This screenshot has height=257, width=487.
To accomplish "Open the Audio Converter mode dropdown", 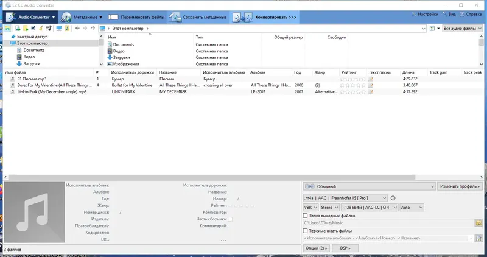I will pos(31,17).
